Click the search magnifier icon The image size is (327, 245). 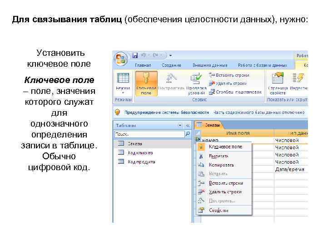click(x=188, y=134)
